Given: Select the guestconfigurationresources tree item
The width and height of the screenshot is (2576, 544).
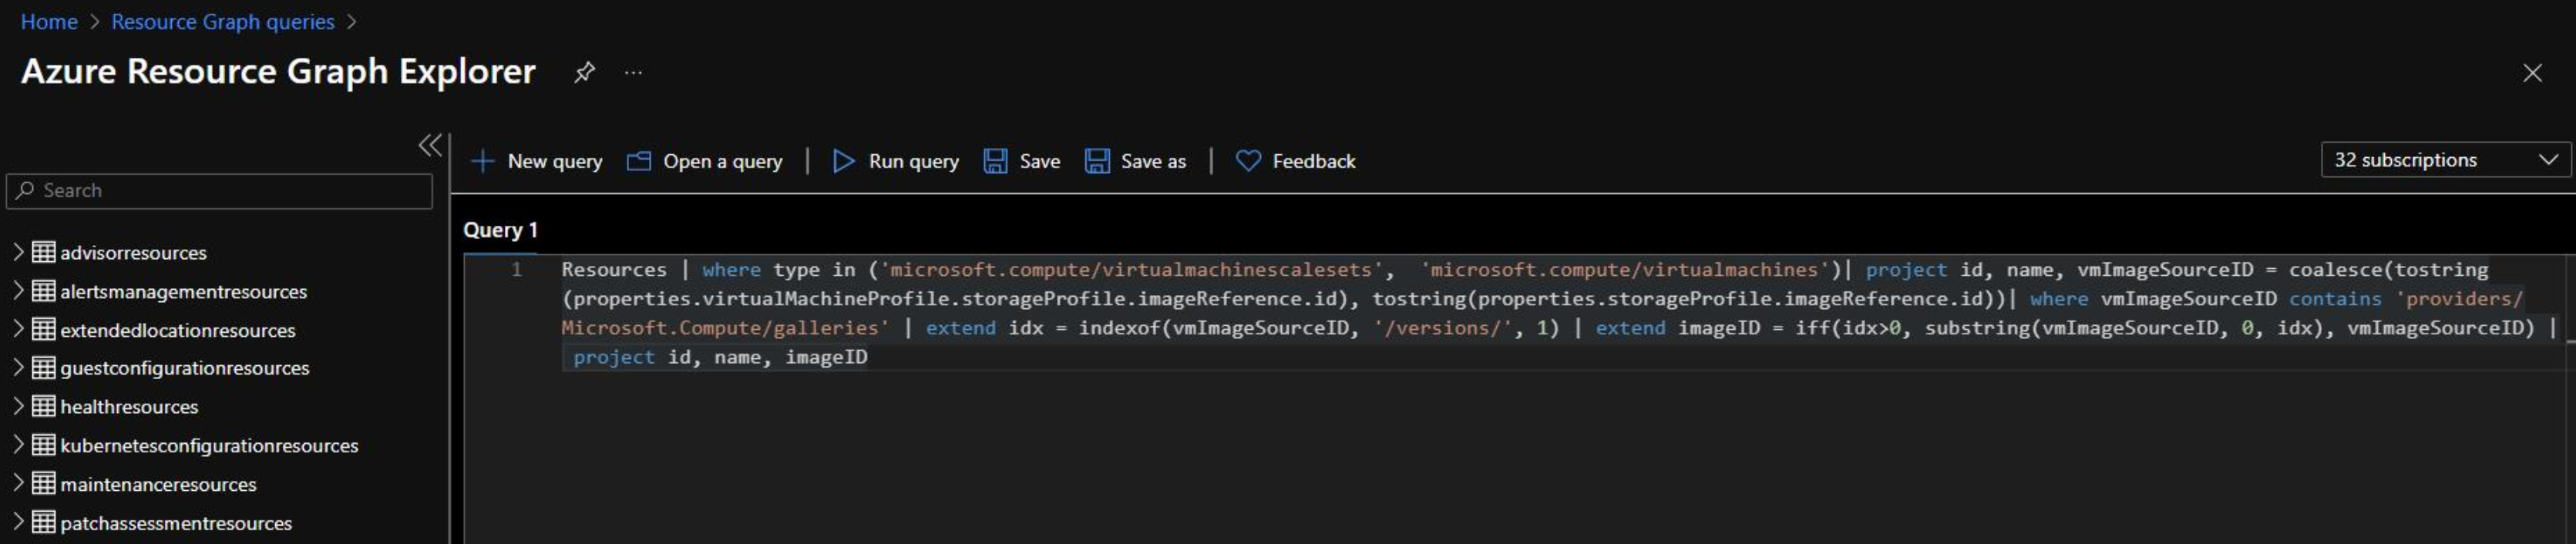Looking at the screenshot, I should click(x=185, y=368).
